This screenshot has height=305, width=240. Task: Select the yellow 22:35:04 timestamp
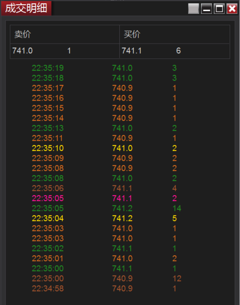pos(48,218)
